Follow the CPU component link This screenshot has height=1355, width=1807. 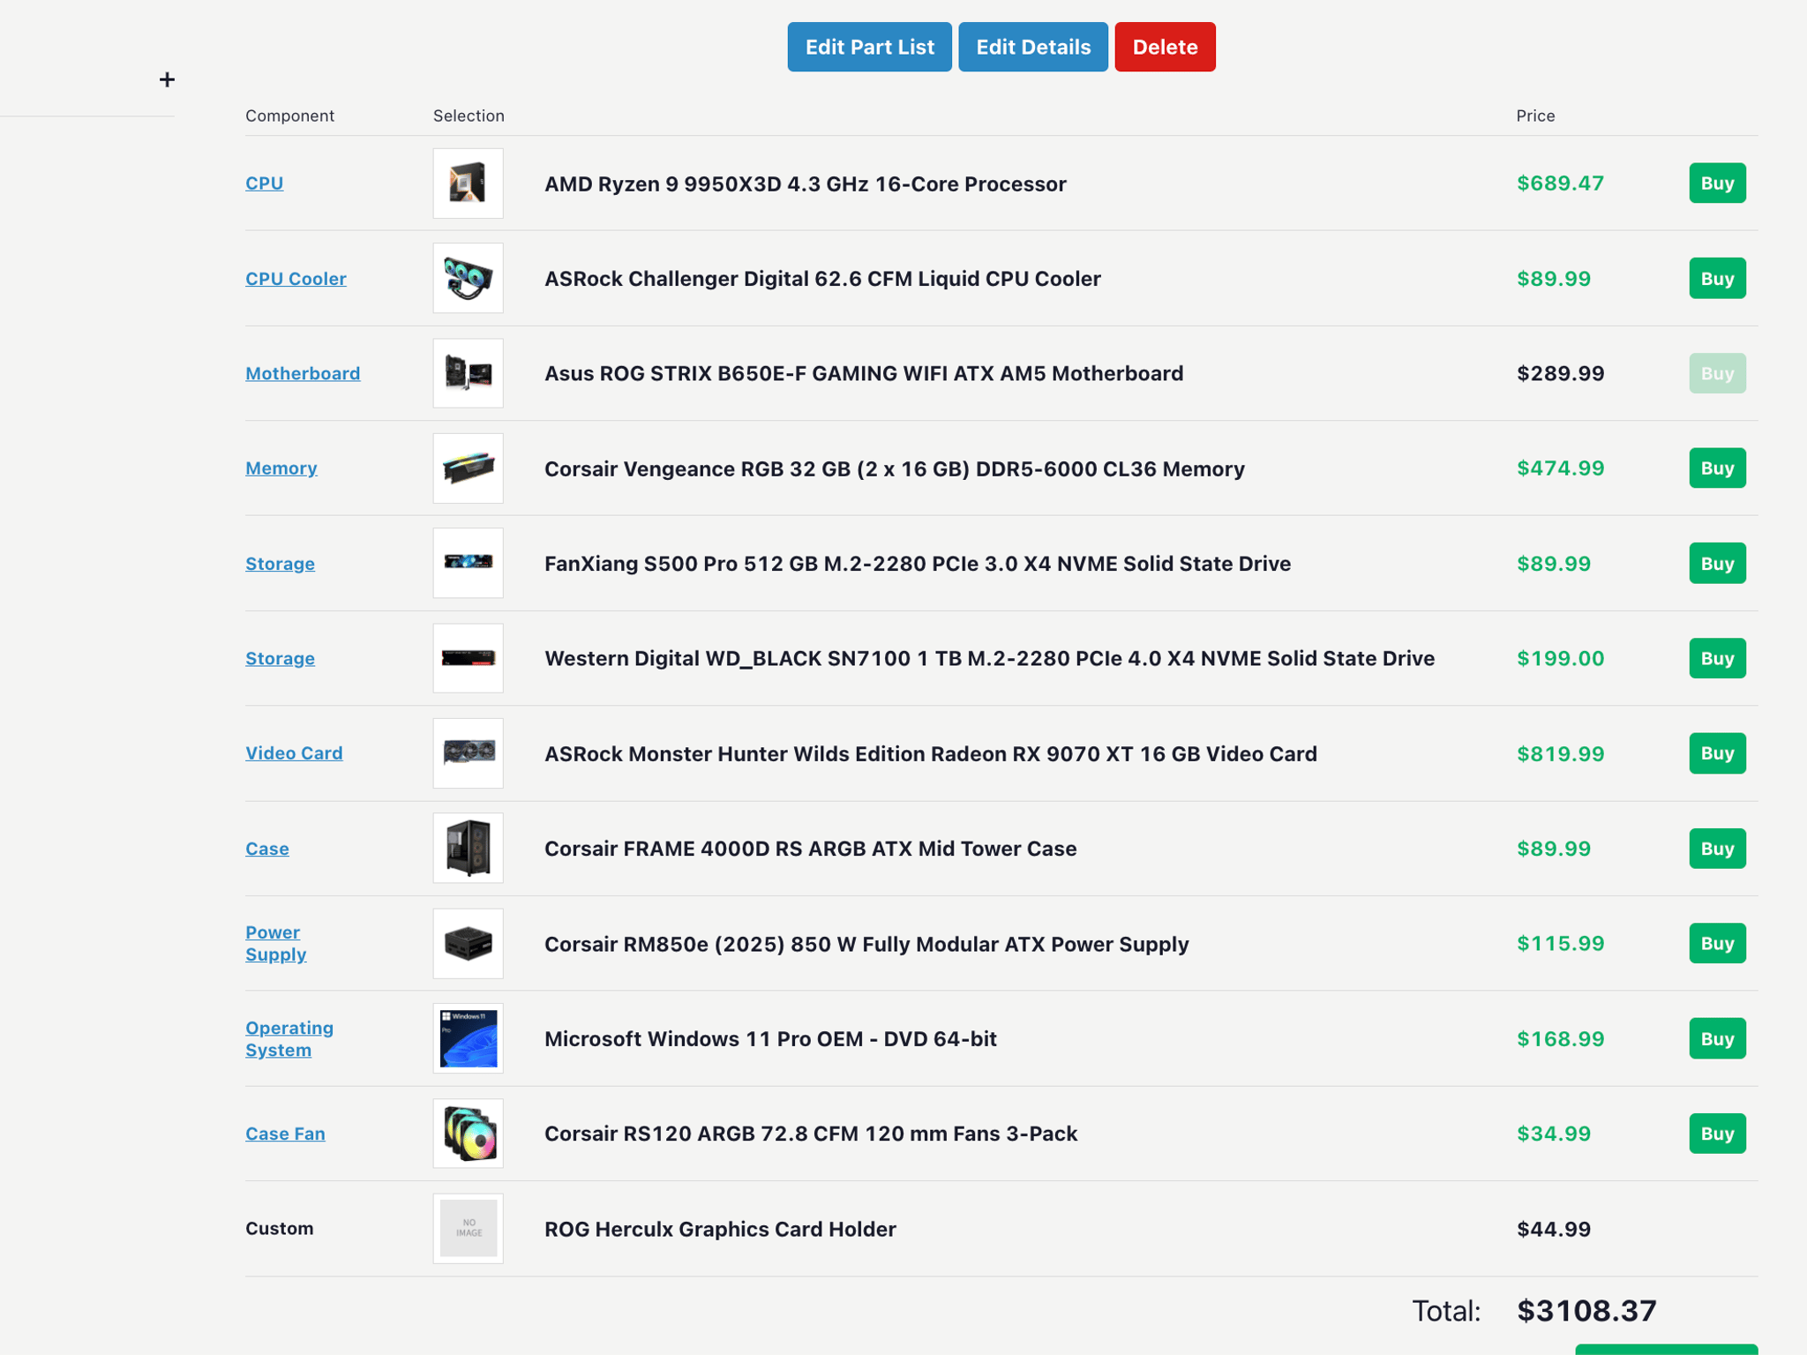pos(265,183)
